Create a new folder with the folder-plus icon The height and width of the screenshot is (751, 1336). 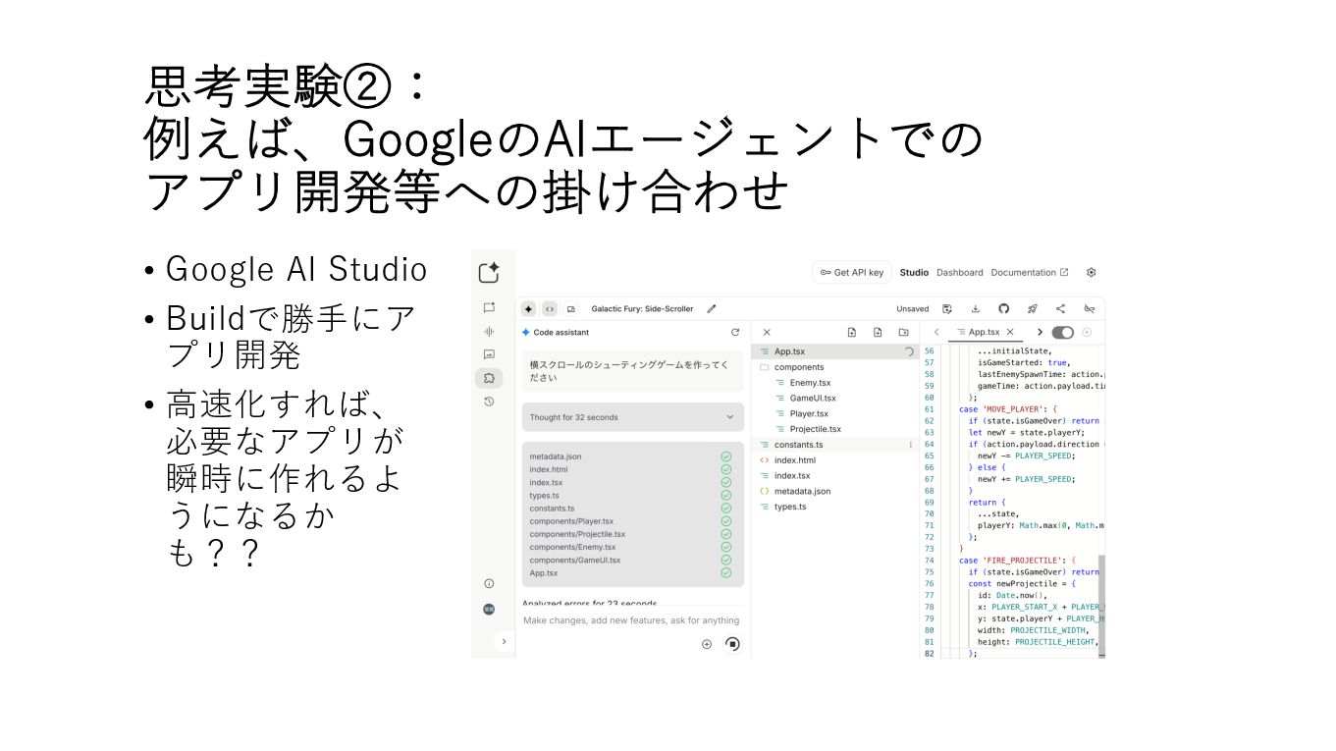click(903, 332)
